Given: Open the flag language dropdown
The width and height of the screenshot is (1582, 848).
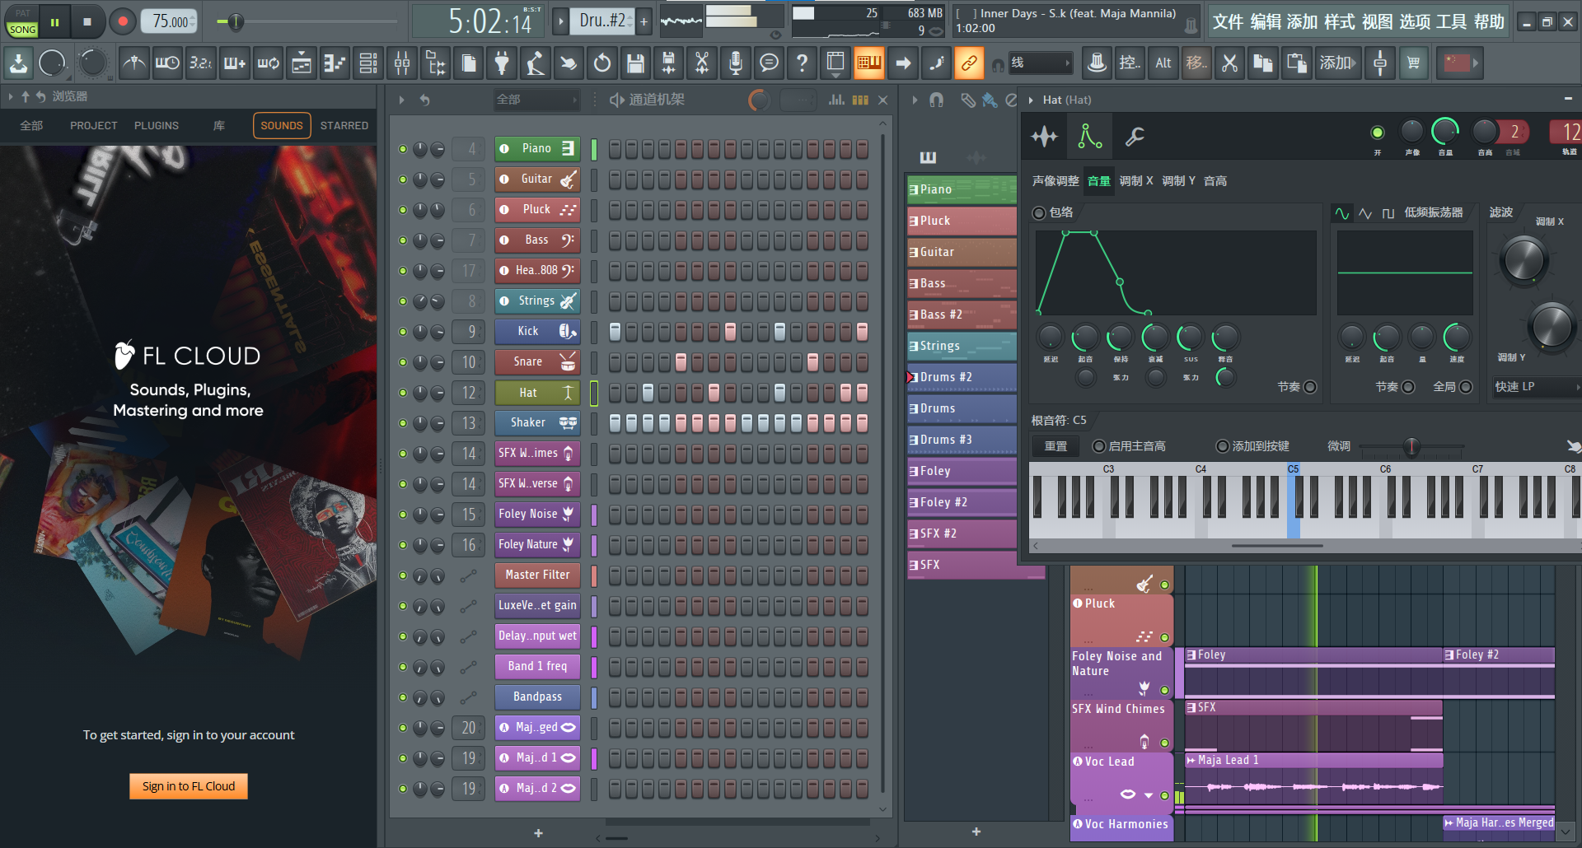Looking at the screenshot, I should pos(1459,63).
